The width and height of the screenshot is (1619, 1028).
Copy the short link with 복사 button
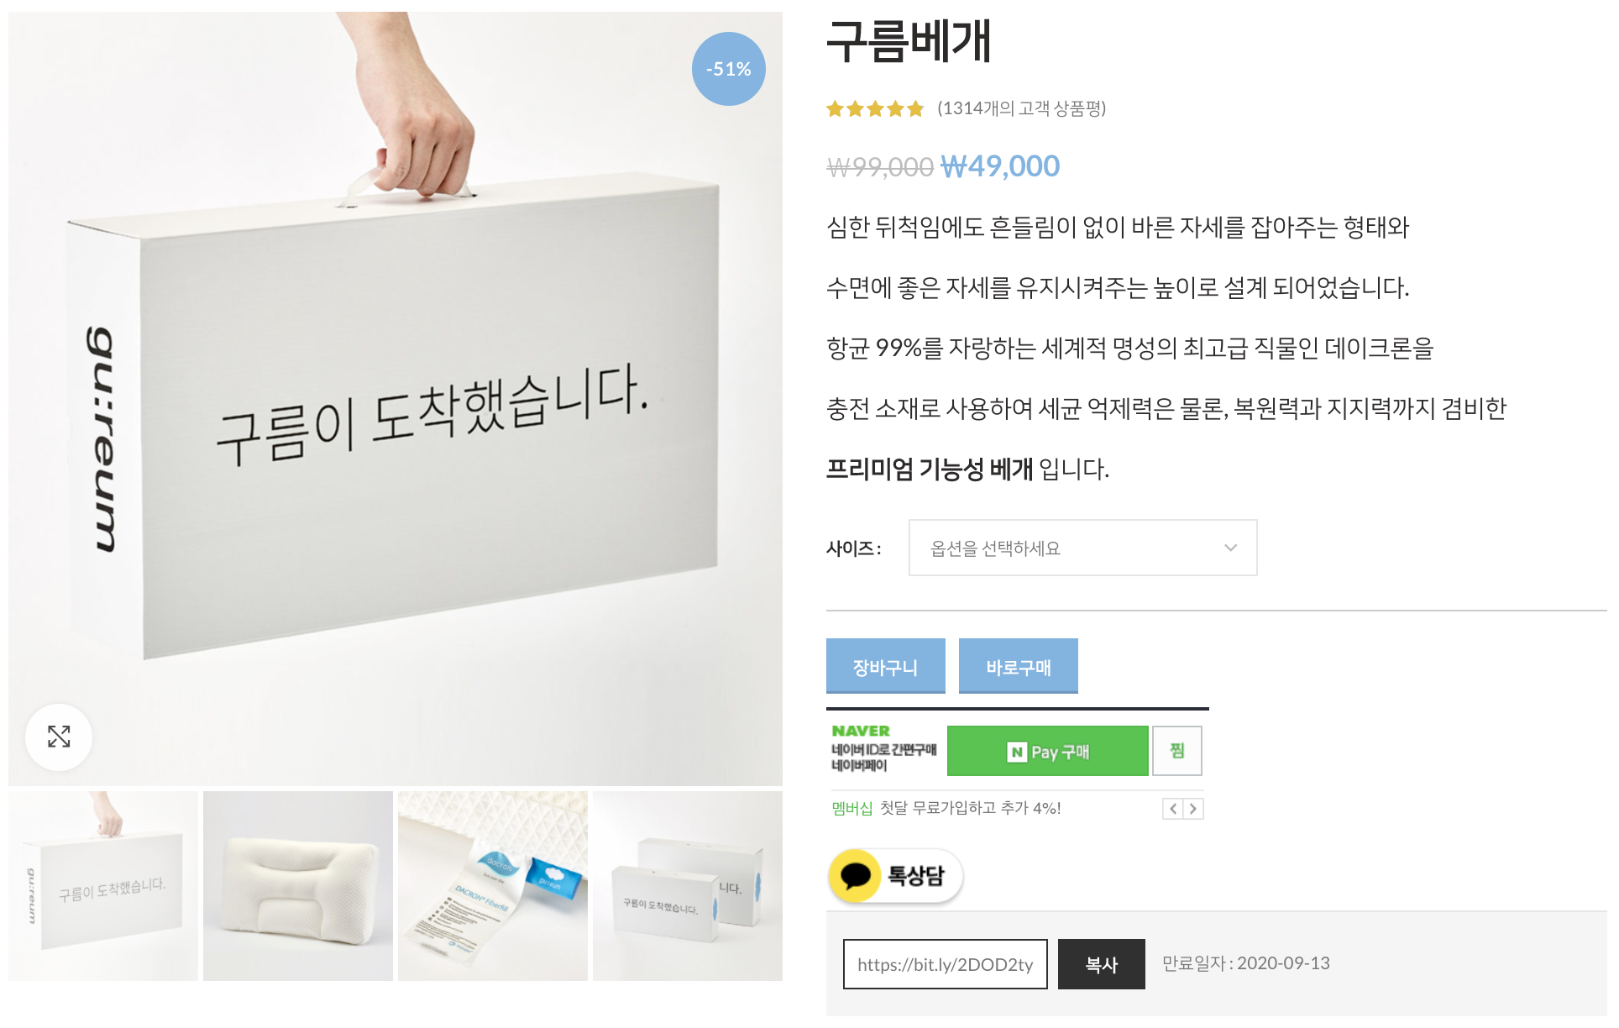[1101, 964]
